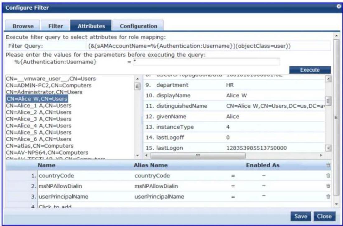Select the Attributes tab

[x=91, y=25]
